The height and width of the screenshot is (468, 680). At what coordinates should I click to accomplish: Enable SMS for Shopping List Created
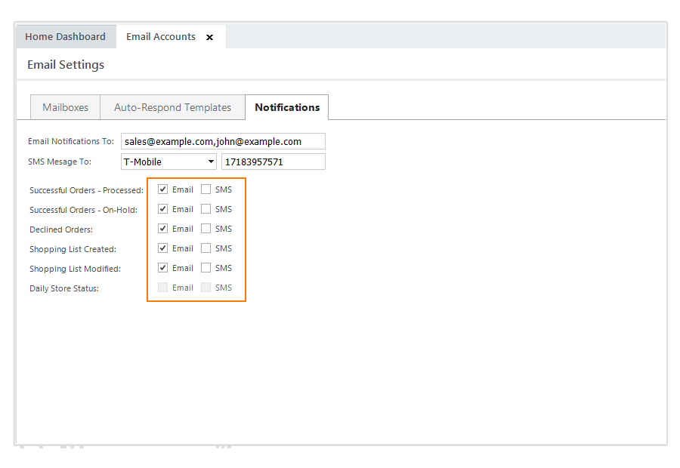(x=206, y=248)
